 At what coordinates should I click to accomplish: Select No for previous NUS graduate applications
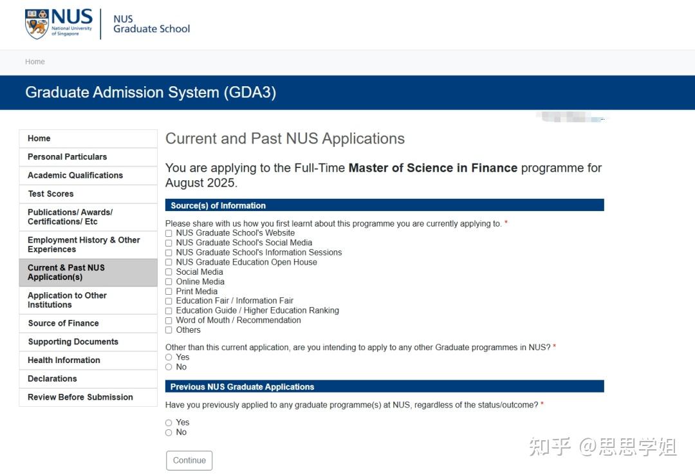[x=168, y=432]
